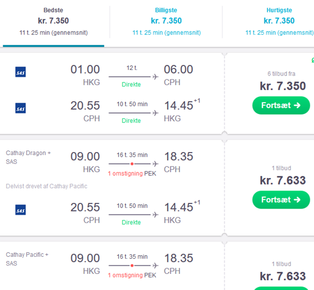Screen dimensions: 314x290
Task: Select Cathay Pacific + SAS airline label
Action: click(x=27, y=259)
